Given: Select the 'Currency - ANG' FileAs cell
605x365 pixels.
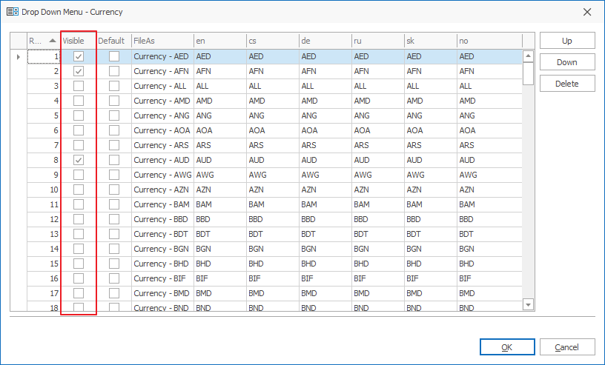Looking at the screenshot, I should pos(162,115).
